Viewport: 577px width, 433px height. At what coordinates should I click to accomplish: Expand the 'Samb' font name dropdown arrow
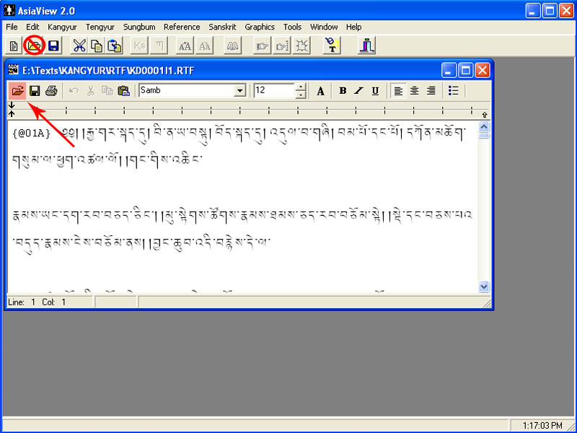(x=240, y=91)
